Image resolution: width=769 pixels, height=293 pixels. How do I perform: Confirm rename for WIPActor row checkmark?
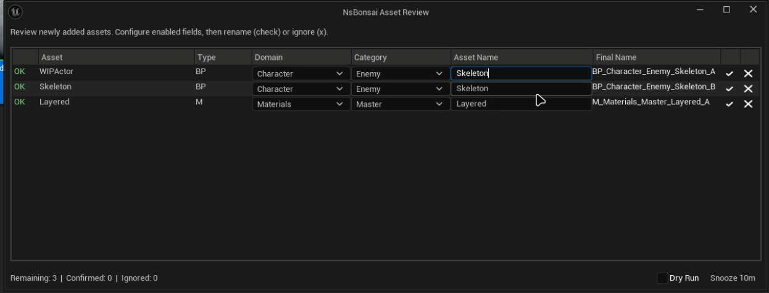730,73
